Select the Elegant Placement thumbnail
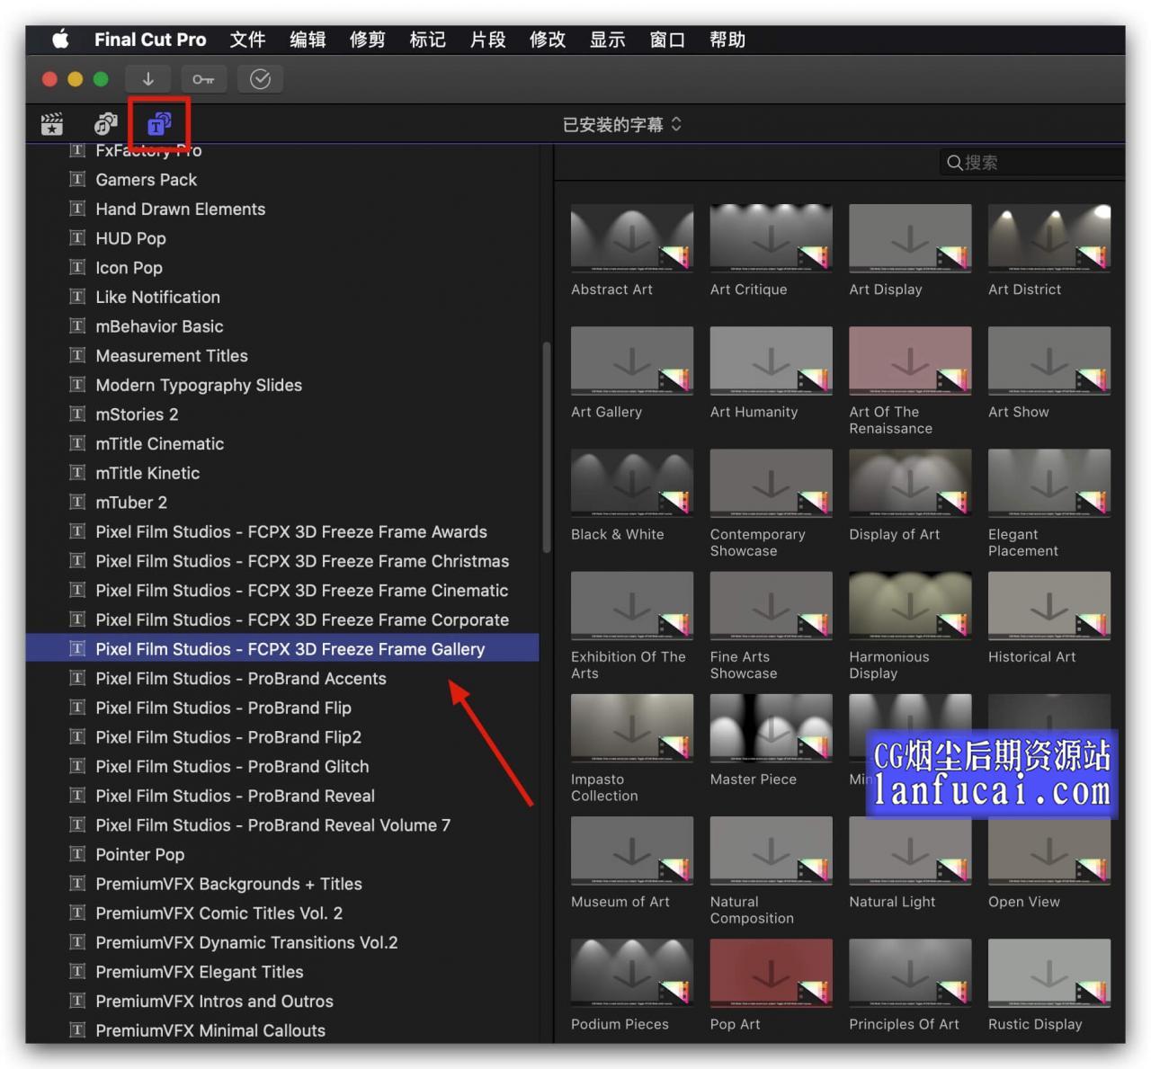Screen dimensions: 1151x1069 1049,483
